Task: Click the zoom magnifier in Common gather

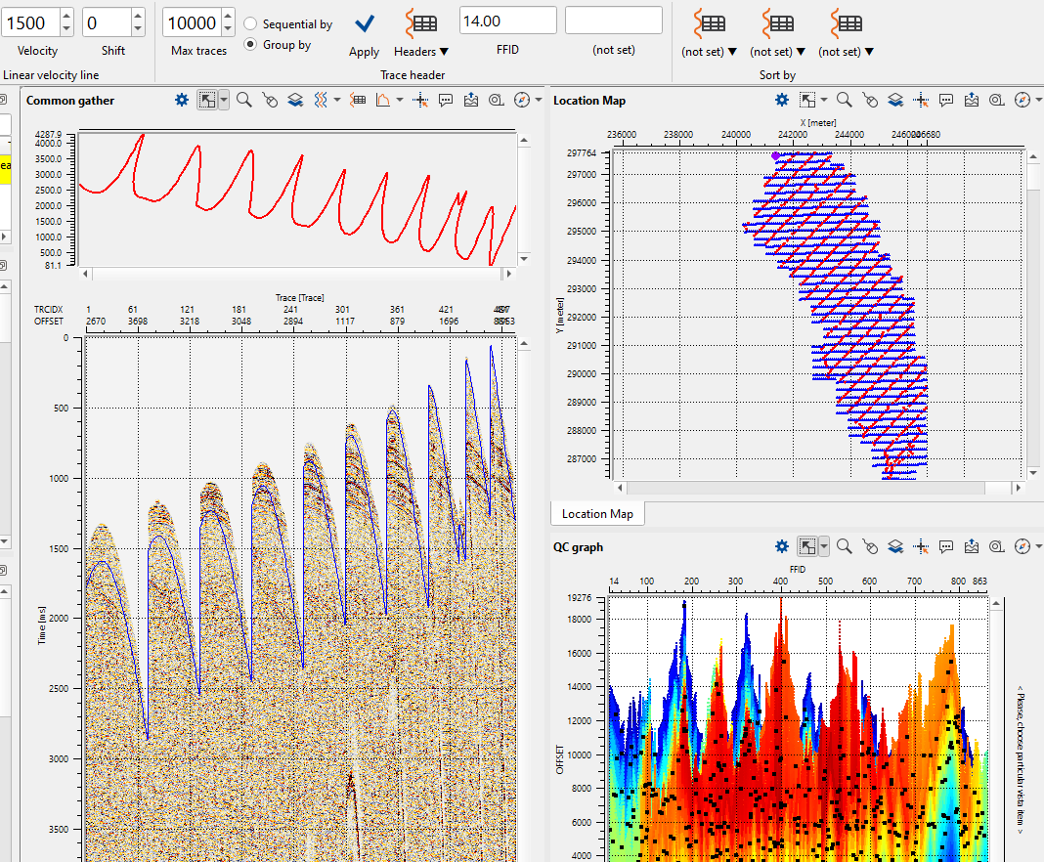Action: (x=243, y=100)
